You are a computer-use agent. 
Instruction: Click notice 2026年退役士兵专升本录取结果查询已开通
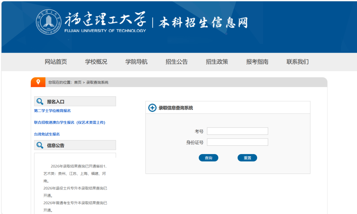coord(75,192)
